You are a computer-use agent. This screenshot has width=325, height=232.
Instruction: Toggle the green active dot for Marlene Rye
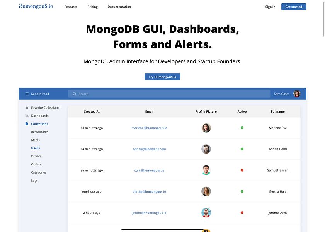242,128
